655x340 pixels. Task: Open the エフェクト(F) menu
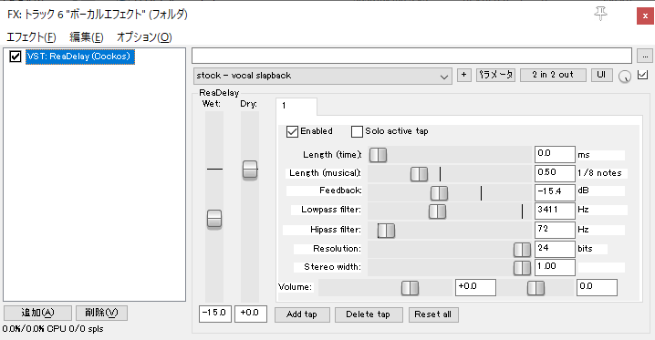(31, 37)
